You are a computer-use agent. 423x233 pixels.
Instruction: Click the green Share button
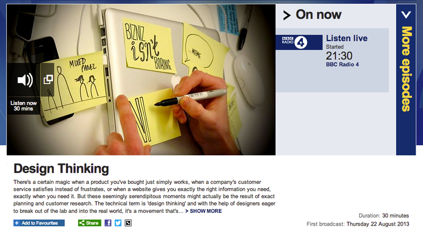(x=89, y=223)
